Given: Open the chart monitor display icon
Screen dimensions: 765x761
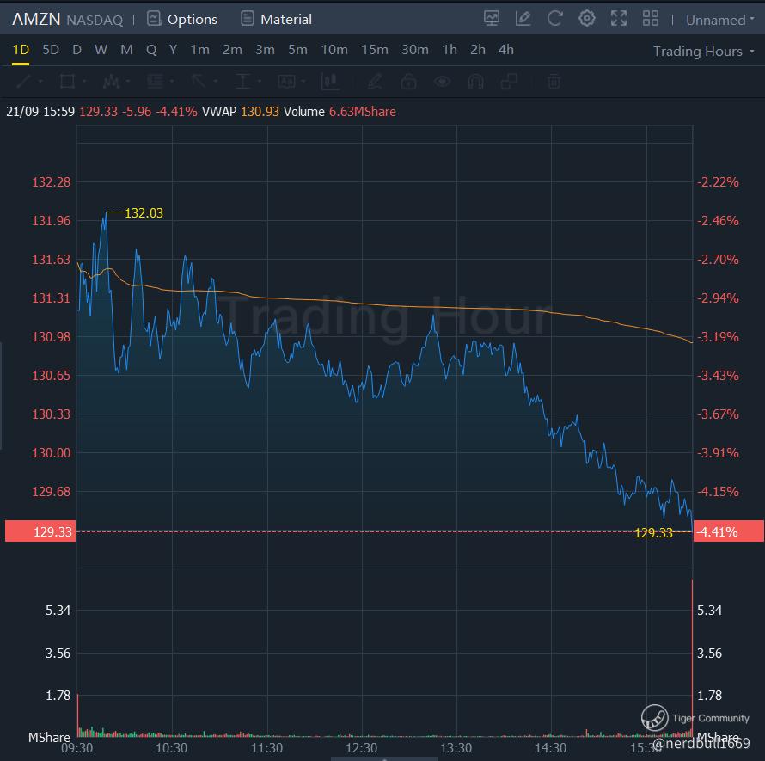Looking at the screenshot, I should point(492,19).
